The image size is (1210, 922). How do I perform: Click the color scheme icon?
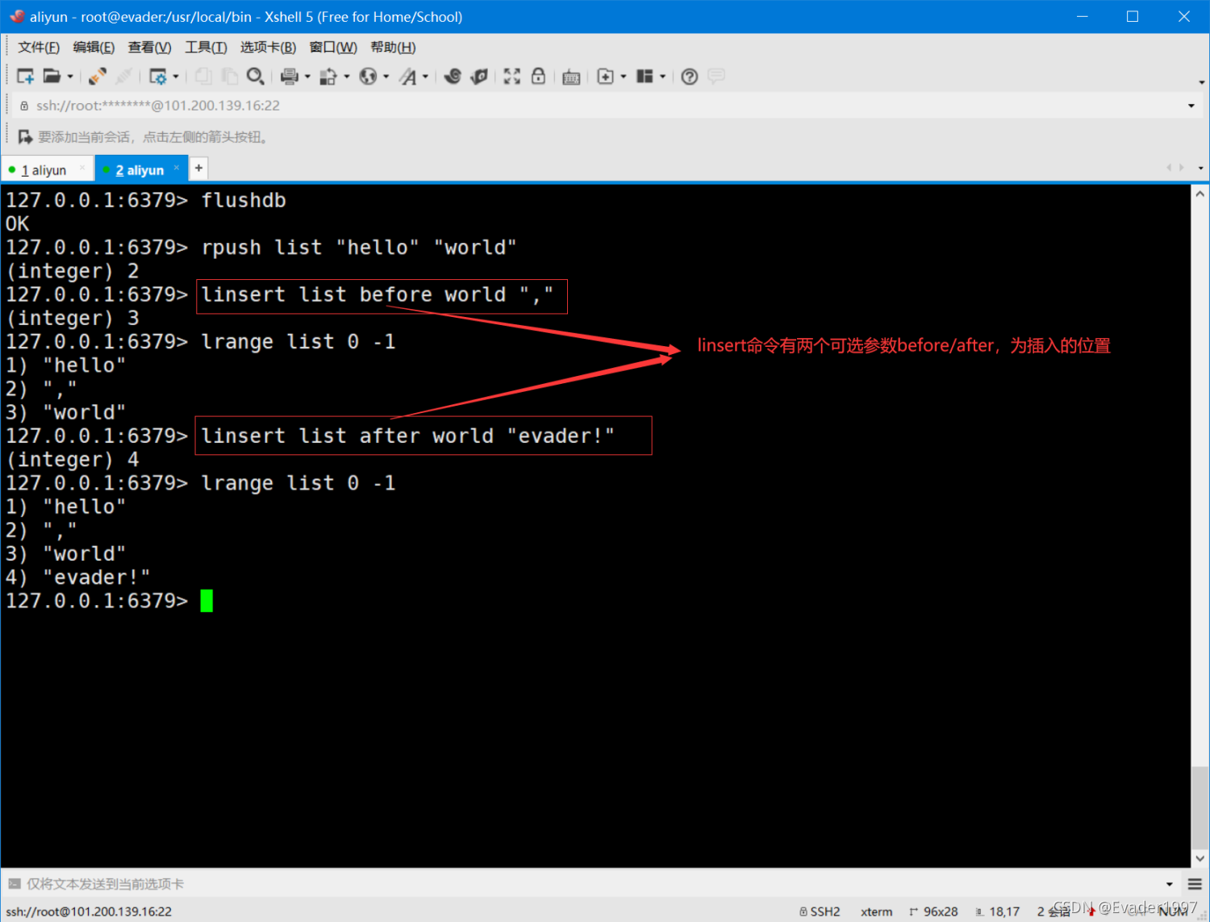tap(328, 77)
